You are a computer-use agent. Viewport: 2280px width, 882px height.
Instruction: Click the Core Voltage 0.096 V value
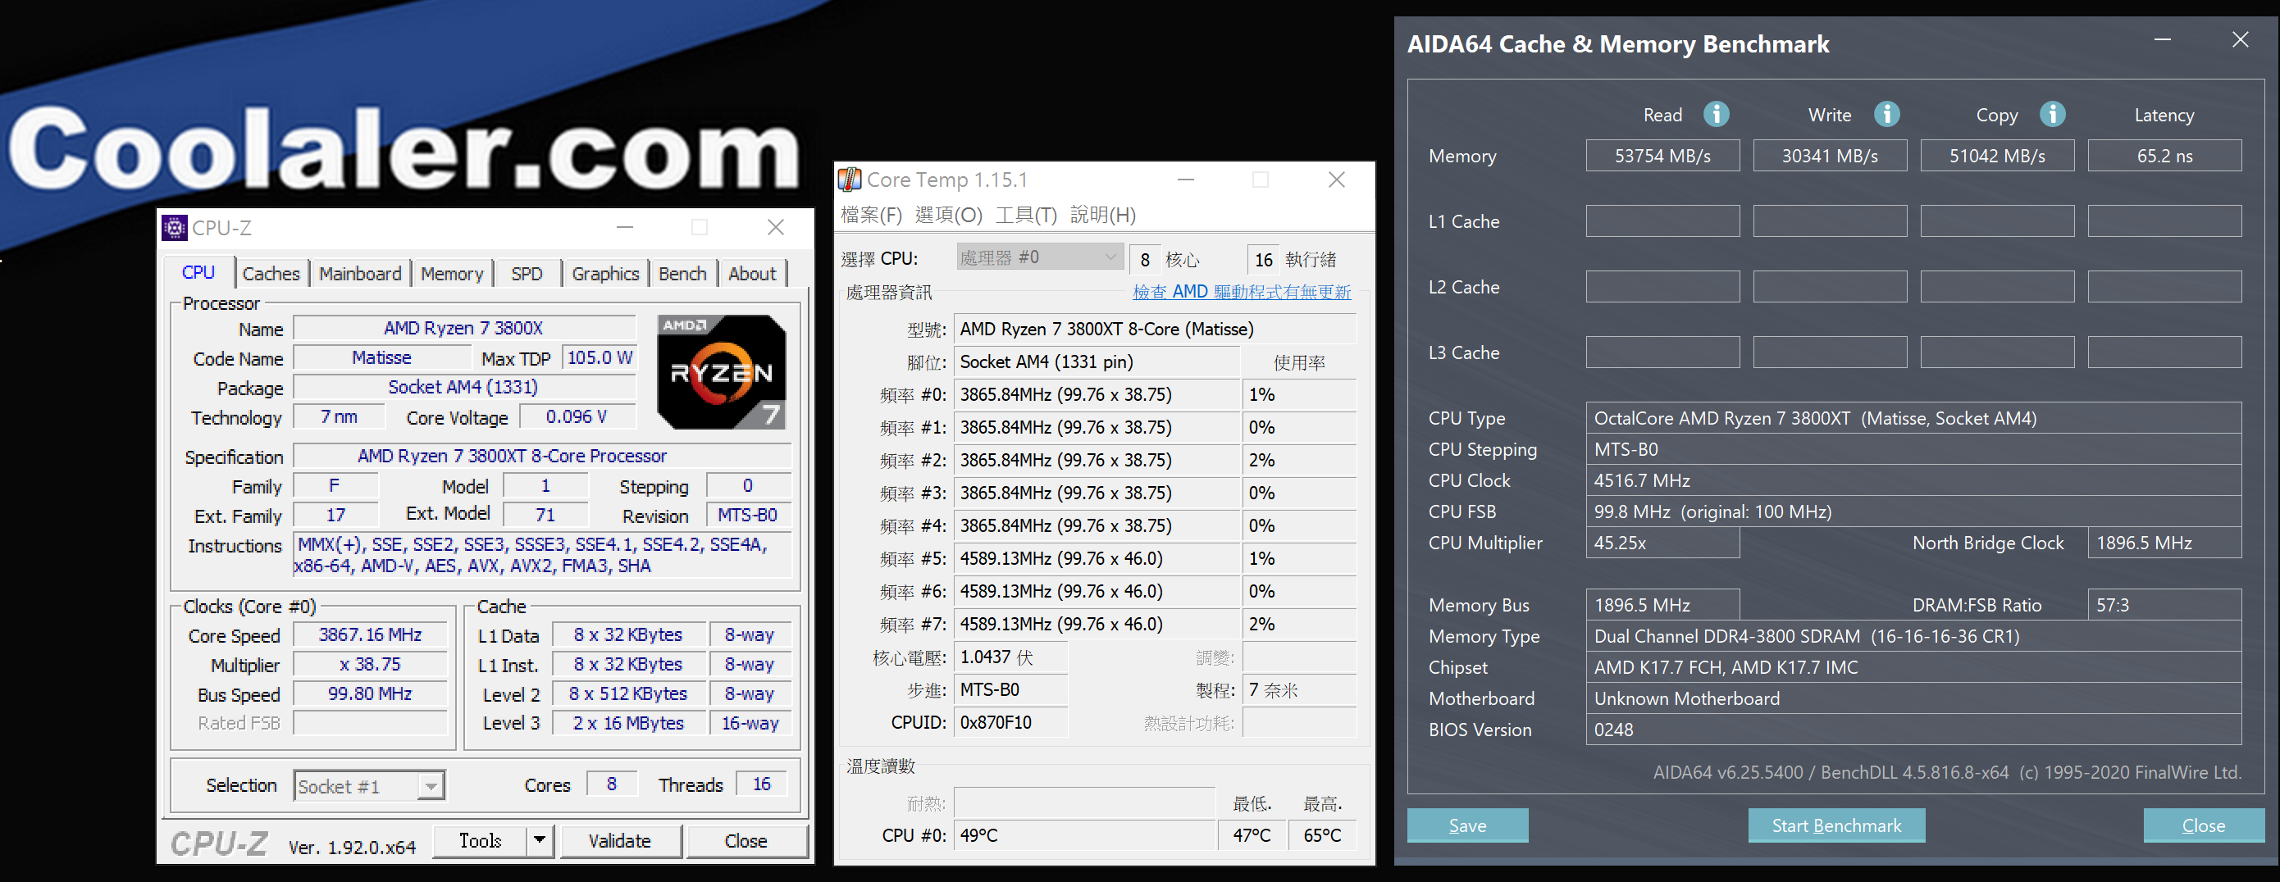(x=577, y=416)
